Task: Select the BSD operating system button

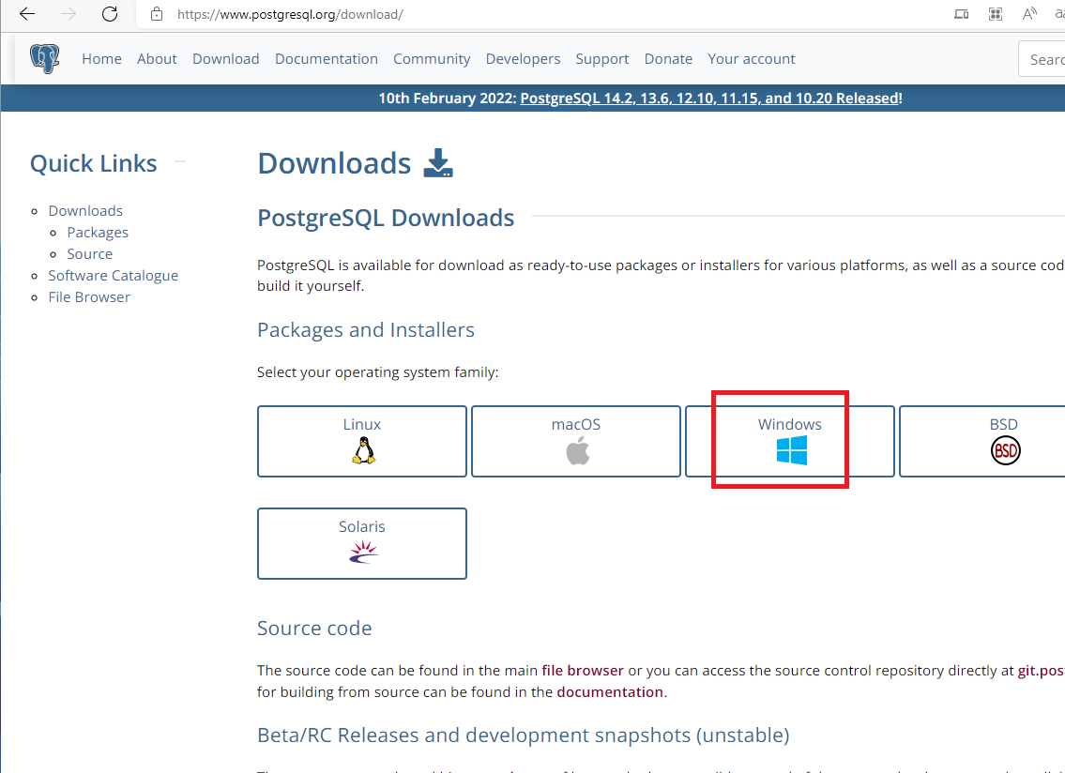Action: [982, 442]
